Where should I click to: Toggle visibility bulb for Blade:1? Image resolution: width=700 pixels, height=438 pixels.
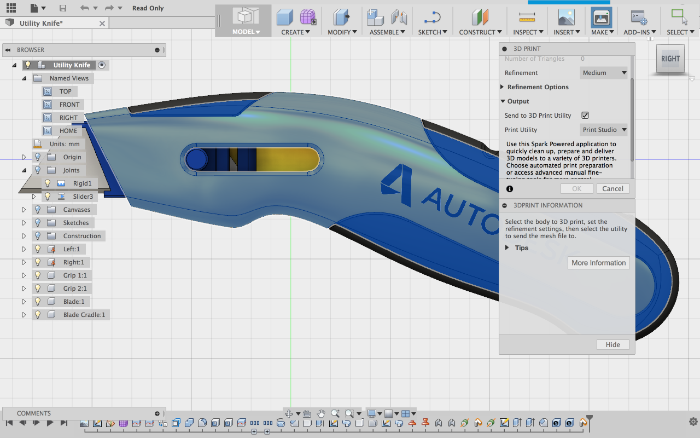pyautogui.click(x=38, y=302)
